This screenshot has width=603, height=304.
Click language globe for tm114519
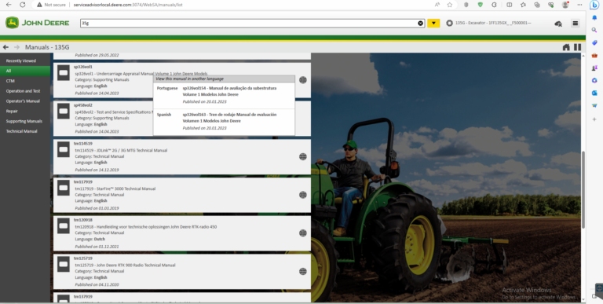pyautogui.click(x=303, y=156)
